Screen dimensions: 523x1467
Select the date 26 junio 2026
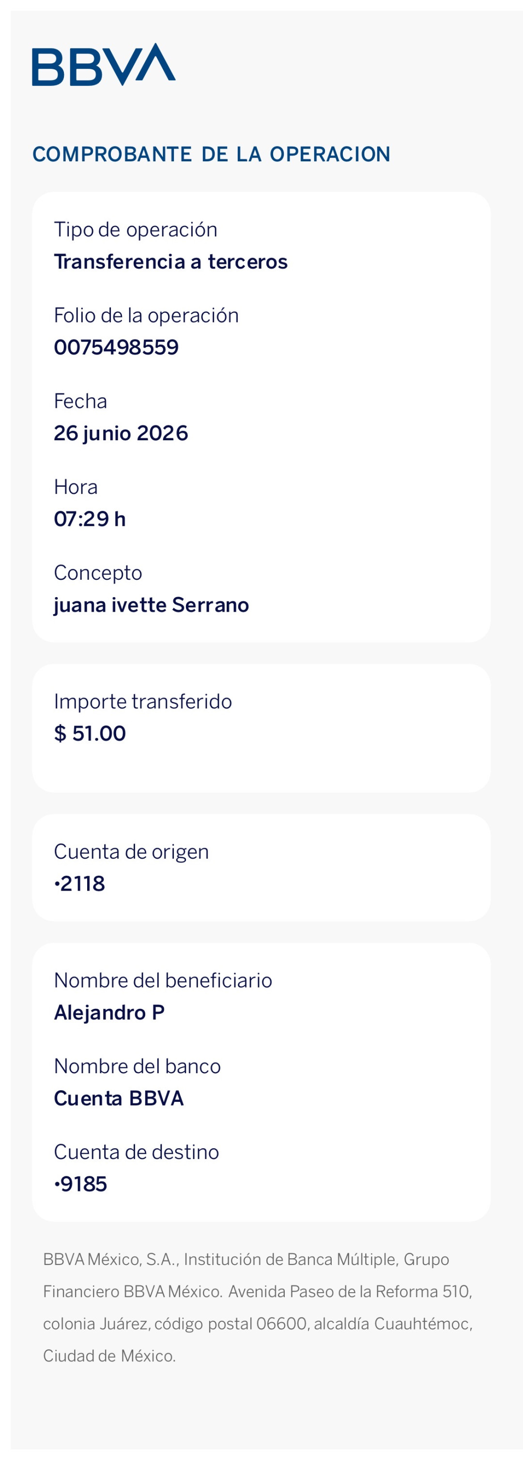tap(121, 433)
